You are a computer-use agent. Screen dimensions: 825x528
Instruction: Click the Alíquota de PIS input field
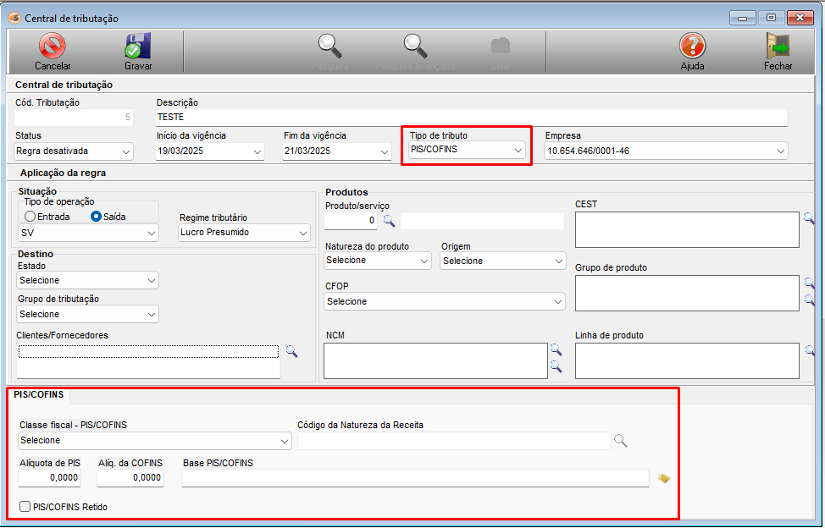pyautogui.click(x=50, y=478)
